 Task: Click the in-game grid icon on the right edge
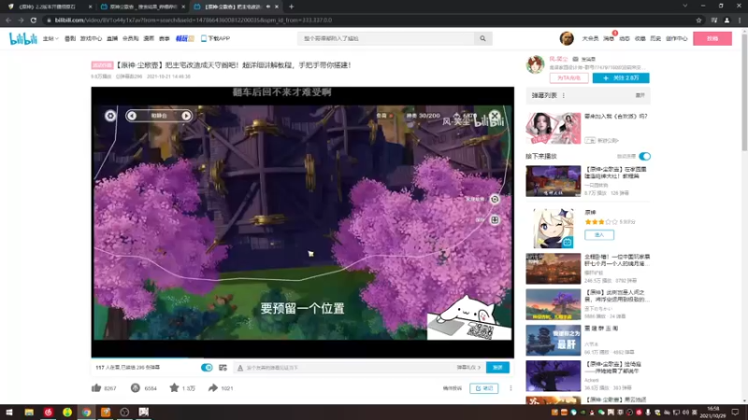[495, 220]
